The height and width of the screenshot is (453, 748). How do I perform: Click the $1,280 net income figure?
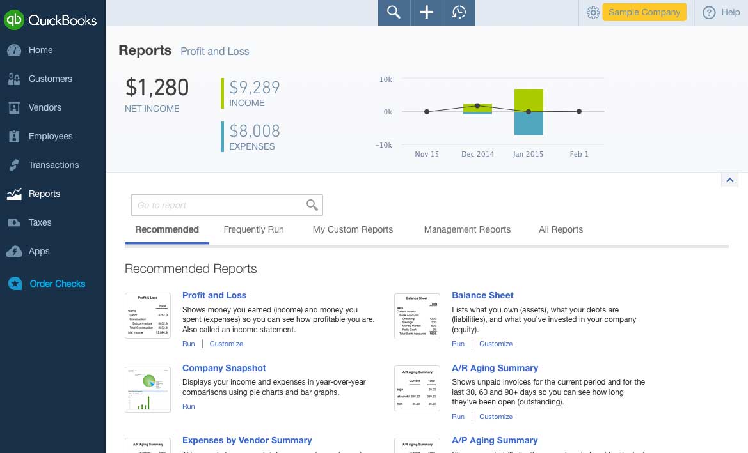tap(157, 88)
